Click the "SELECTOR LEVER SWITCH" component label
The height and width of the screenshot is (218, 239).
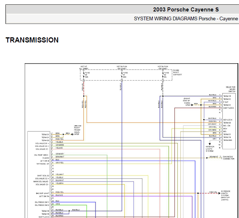pyautogui.click(x=231, y=89)
